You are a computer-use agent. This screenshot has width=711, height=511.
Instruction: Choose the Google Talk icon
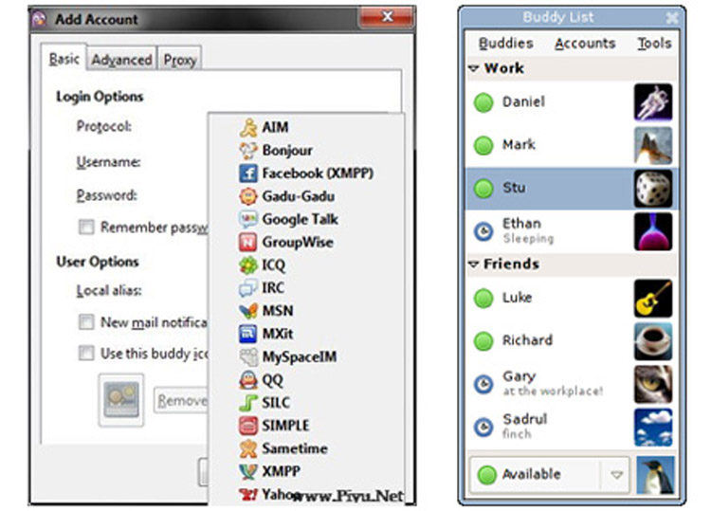tap(248, 219)
